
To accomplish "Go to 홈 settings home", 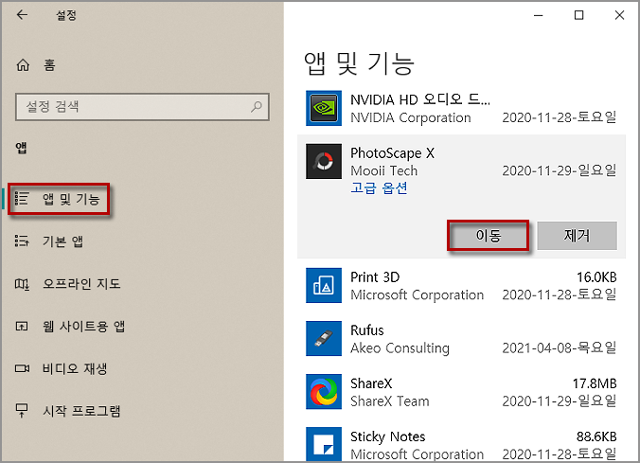I will point(49,65).
